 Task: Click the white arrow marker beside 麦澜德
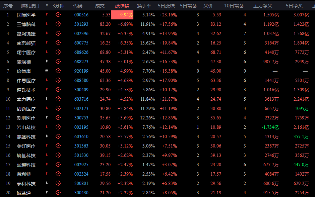pos(47,62)
